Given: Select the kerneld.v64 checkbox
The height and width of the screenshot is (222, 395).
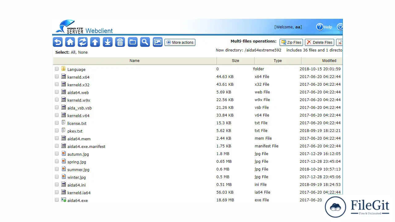Looking at the screenshot, I should (x=57, y=115).
